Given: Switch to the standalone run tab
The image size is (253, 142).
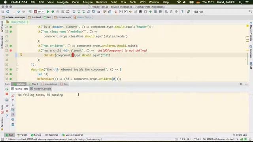Looking at the screenshot, I should click(x=49, y=84).
